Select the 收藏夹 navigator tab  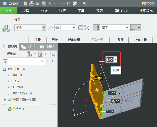coord(47,47)
